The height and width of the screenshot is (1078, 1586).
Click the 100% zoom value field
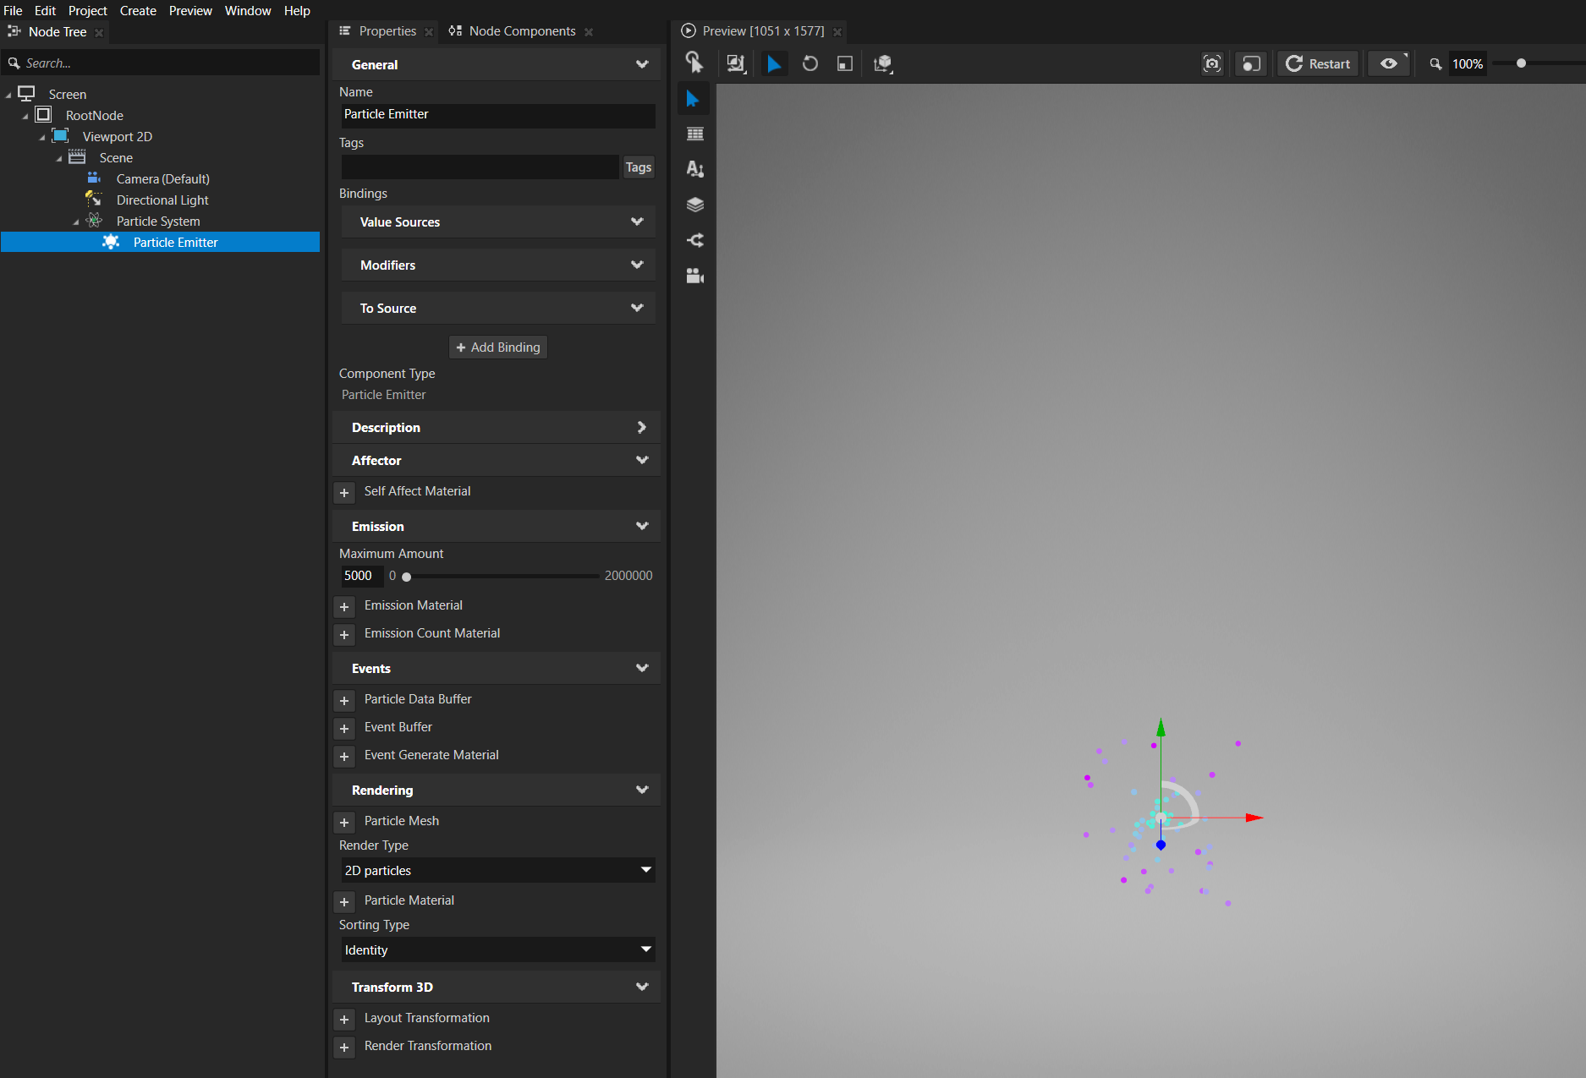click(x=1468, y=64)
